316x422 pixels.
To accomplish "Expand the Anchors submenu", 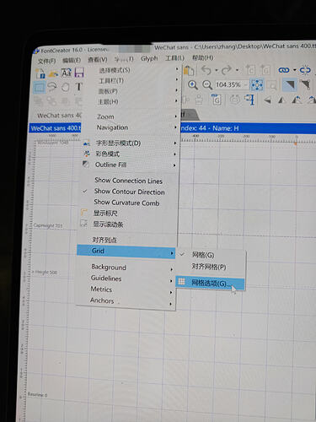I will (x=126, y=300).
